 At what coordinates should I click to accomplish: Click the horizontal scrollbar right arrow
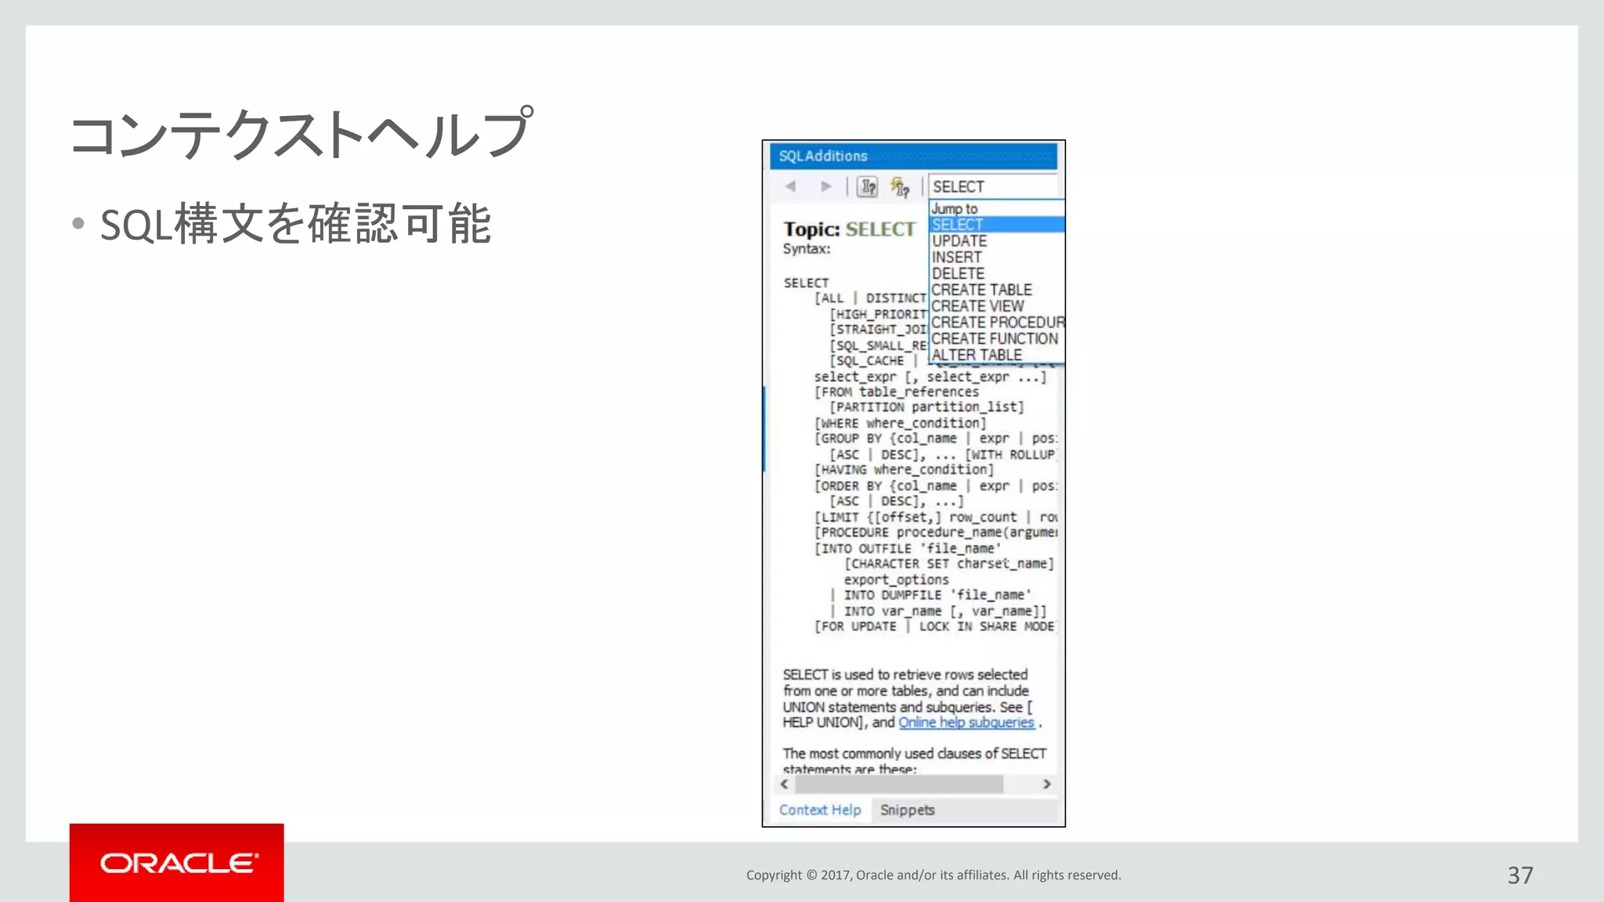click(1047, 784)
